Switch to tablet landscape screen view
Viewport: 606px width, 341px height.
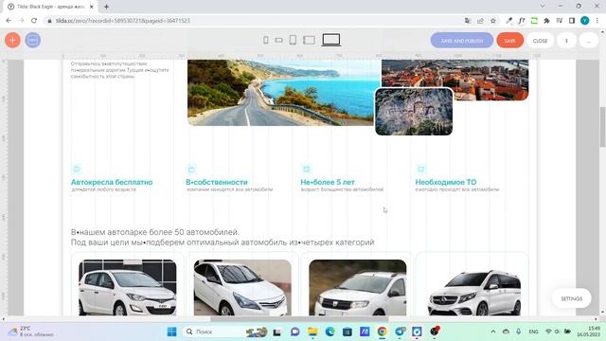click(x=309, y=40)
